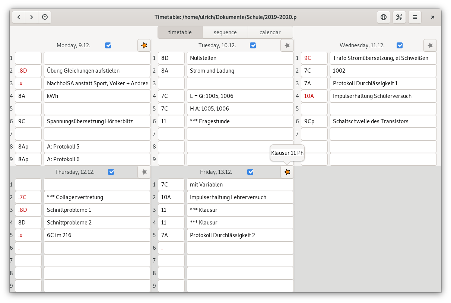Open the hamburger menu
This screenshot has height=303, width=451.
415,17
